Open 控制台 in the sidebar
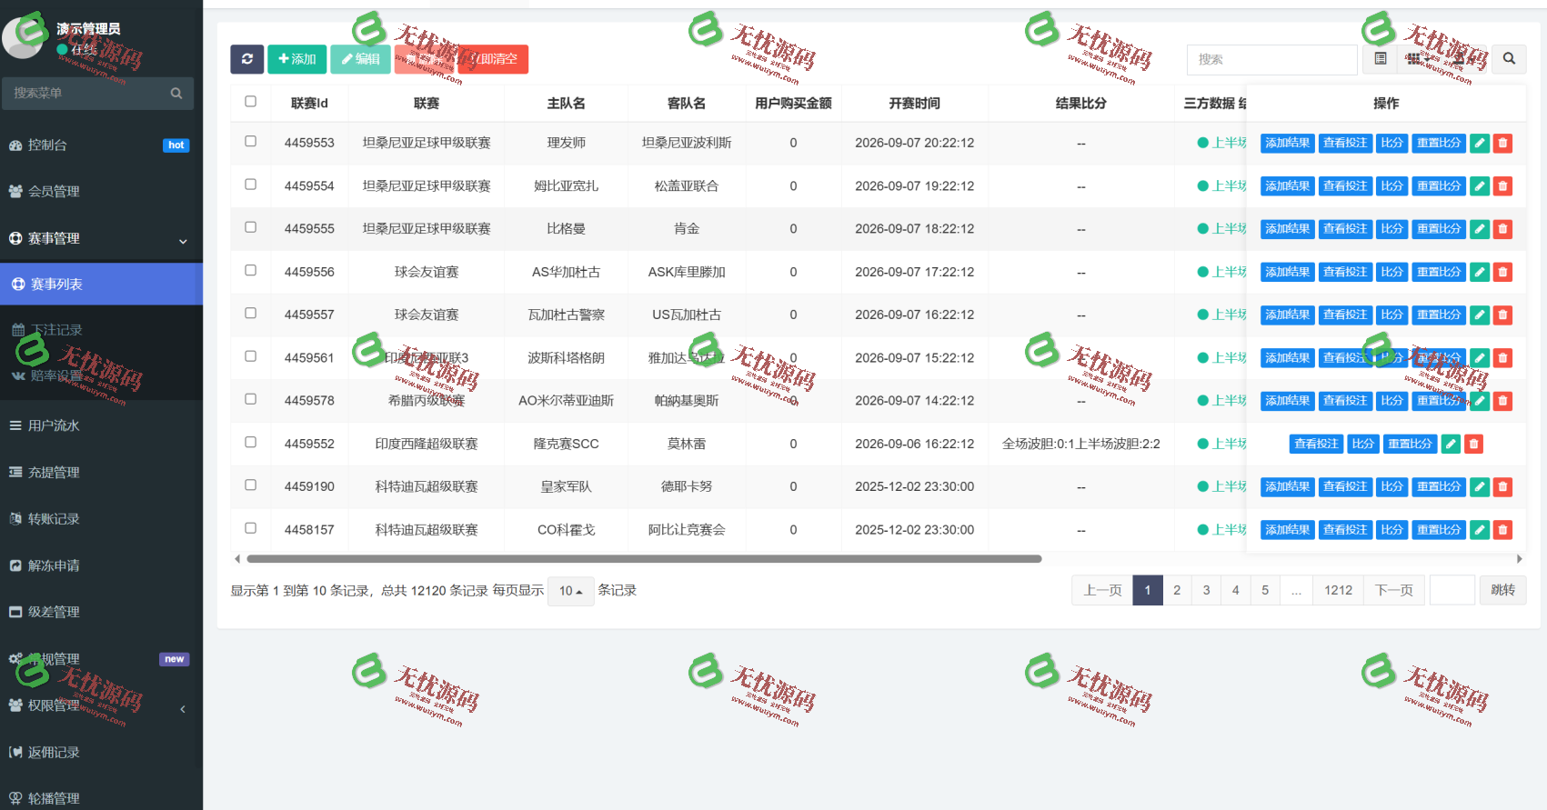 [101, 145]
